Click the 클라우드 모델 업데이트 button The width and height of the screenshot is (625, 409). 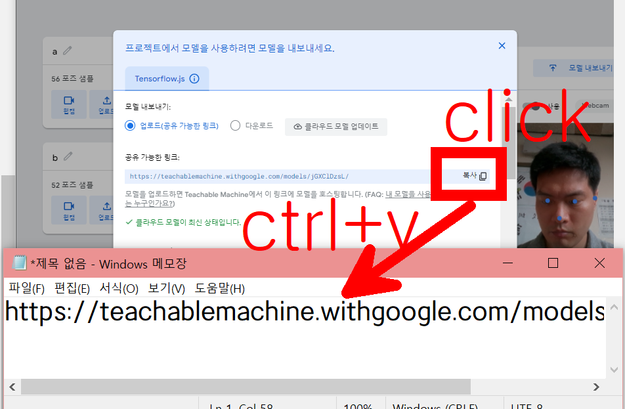coord(336,127)
